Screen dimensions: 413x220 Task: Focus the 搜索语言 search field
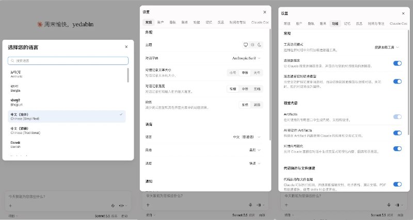pos(68,61)
